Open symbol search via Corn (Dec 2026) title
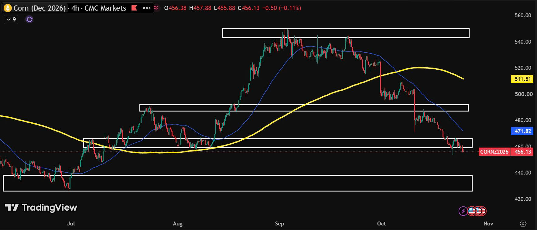This screenshot has width=537, height=230. [39, 8]
